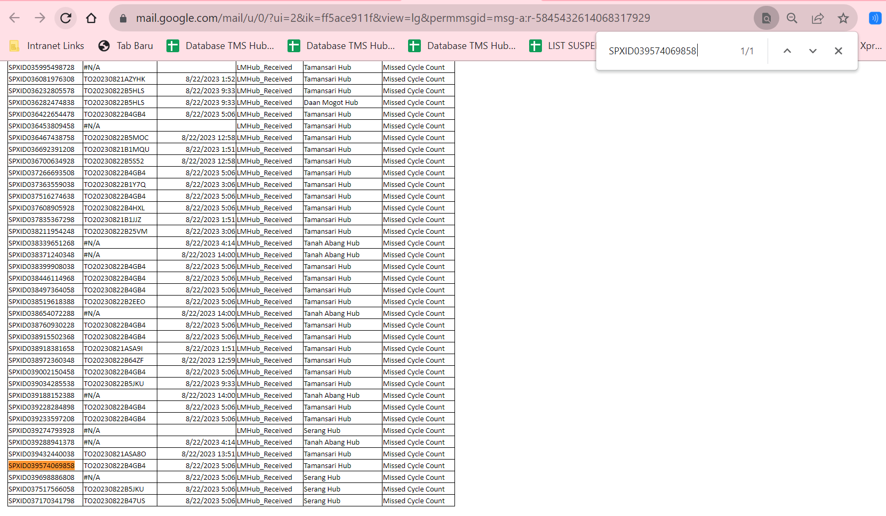The image size is (886, 516).
Task: Select cell SPXID037266693508
Action: click(45, 173)
